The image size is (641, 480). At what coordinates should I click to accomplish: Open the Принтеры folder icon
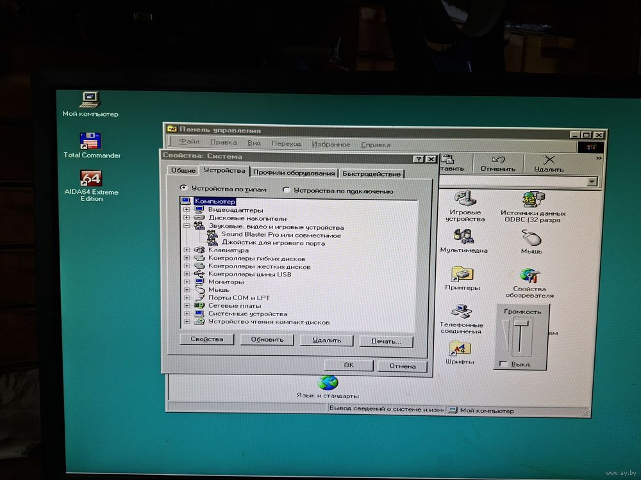(462, 275)
